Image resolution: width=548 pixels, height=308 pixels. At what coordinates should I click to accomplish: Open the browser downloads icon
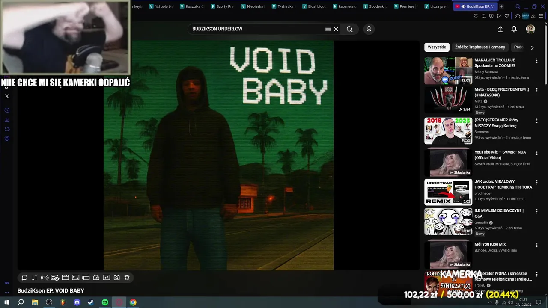533,16
